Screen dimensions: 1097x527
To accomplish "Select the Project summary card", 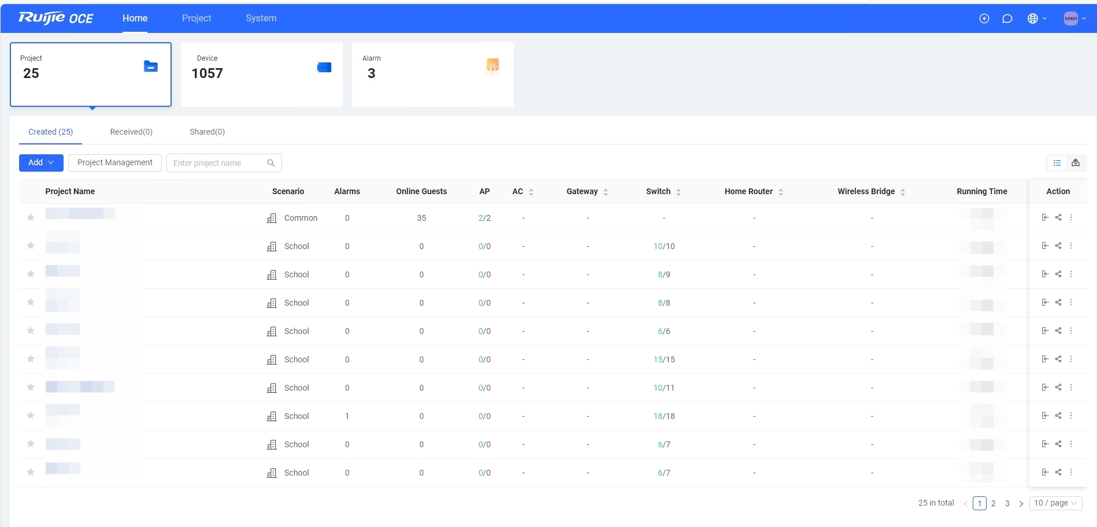I will (x=91, y=75).
